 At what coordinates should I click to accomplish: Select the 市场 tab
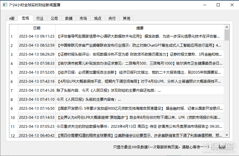pyautogui.click(x=83, y=18)
